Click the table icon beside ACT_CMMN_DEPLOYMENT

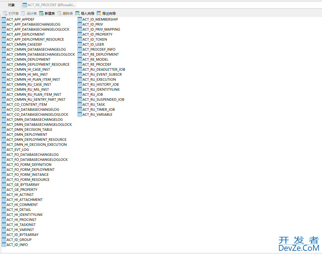click(4, 59)
